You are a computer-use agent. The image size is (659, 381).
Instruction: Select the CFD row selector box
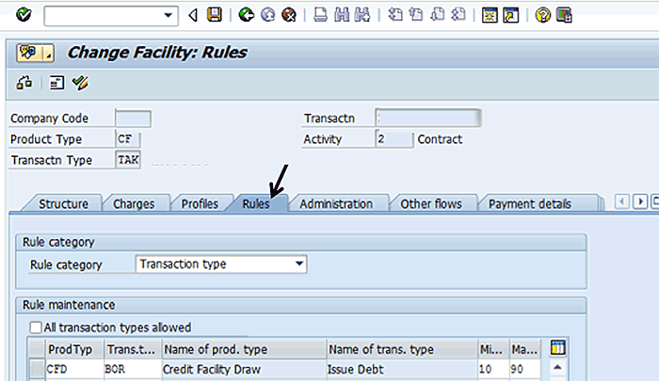pyautogui.click(x=36, y=369)
